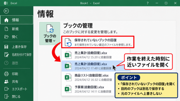Click Excel file icon for 15:20 売上集計
Viewport: 180px width, 101px height.
click(x=68, y=55)
